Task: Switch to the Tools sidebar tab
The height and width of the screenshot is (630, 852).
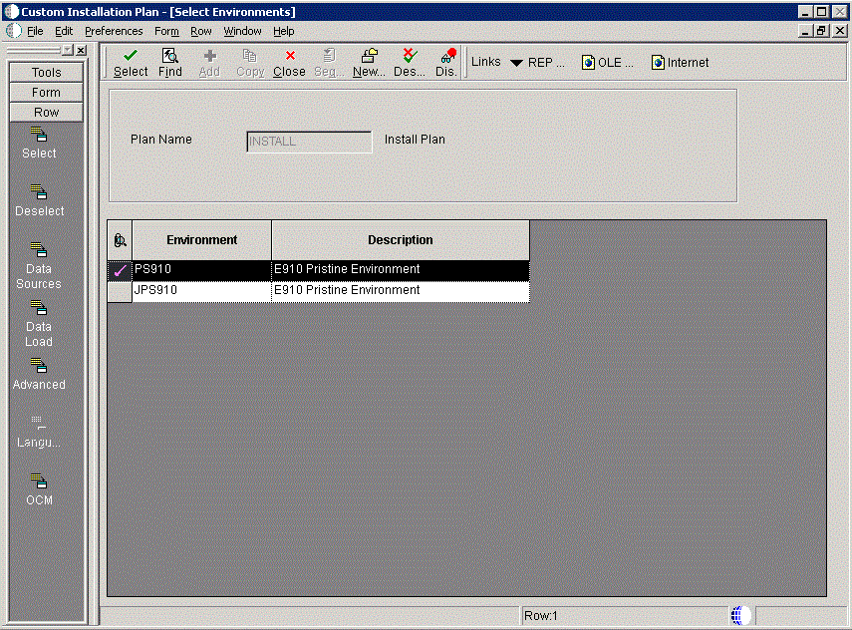Action: (46, 73)
